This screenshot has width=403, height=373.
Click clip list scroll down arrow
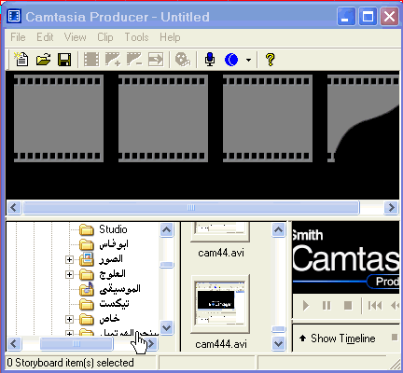279,344
